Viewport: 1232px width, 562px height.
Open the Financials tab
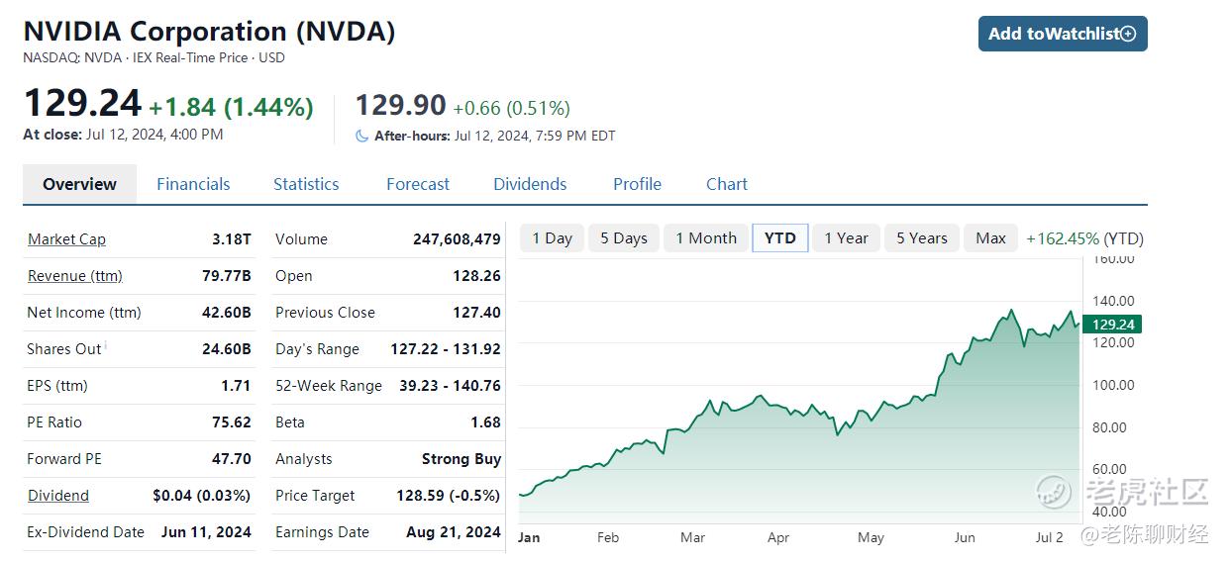pyautogui.click(x=193, y=184)
